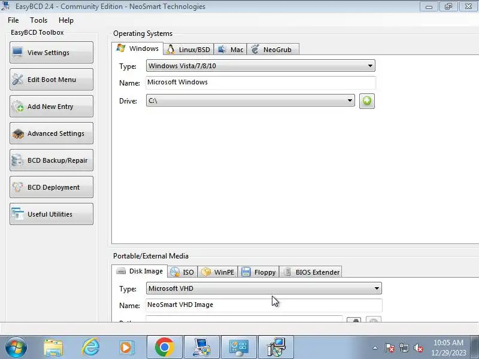Click the installer disc taskbar button

(x=276, y=348)
